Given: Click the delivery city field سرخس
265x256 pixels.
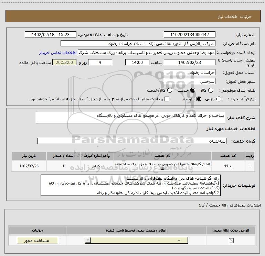Looking at the screenshot, I should click(189, 81).
